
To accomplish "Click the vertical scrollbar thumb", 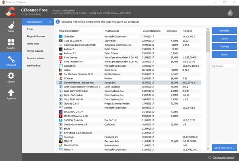I will 208,41.
